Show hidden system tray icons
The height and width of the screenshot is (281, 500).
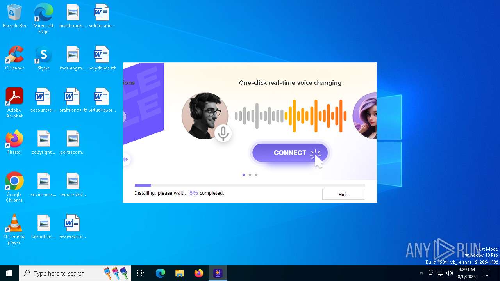[x=421, y=273]
